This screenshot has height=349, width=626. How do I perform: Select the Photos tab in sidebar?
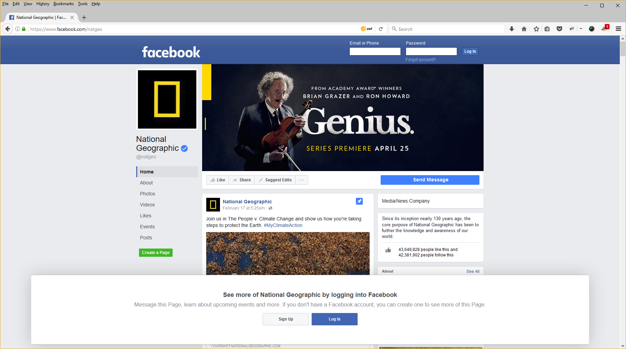click(x=148, y=194)
